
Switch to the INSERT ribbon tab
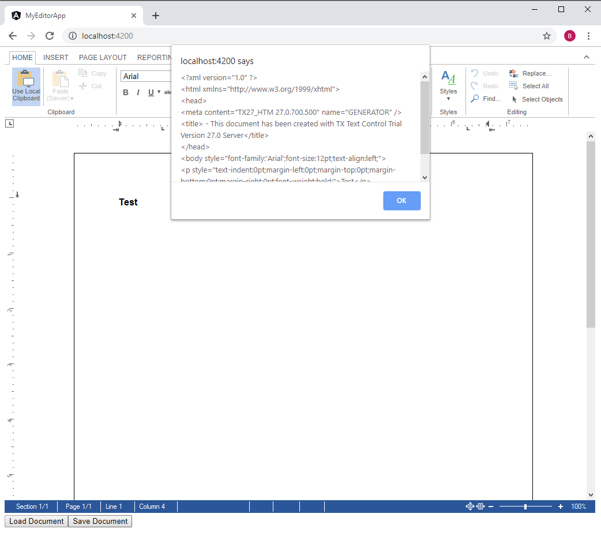click(55, 57)
